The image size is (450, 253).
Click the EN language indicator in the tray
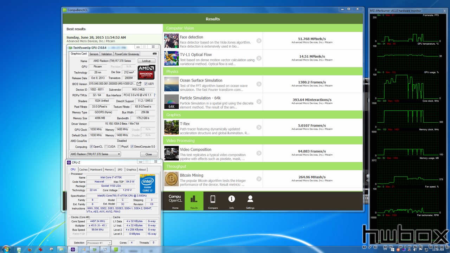[385, 249]
